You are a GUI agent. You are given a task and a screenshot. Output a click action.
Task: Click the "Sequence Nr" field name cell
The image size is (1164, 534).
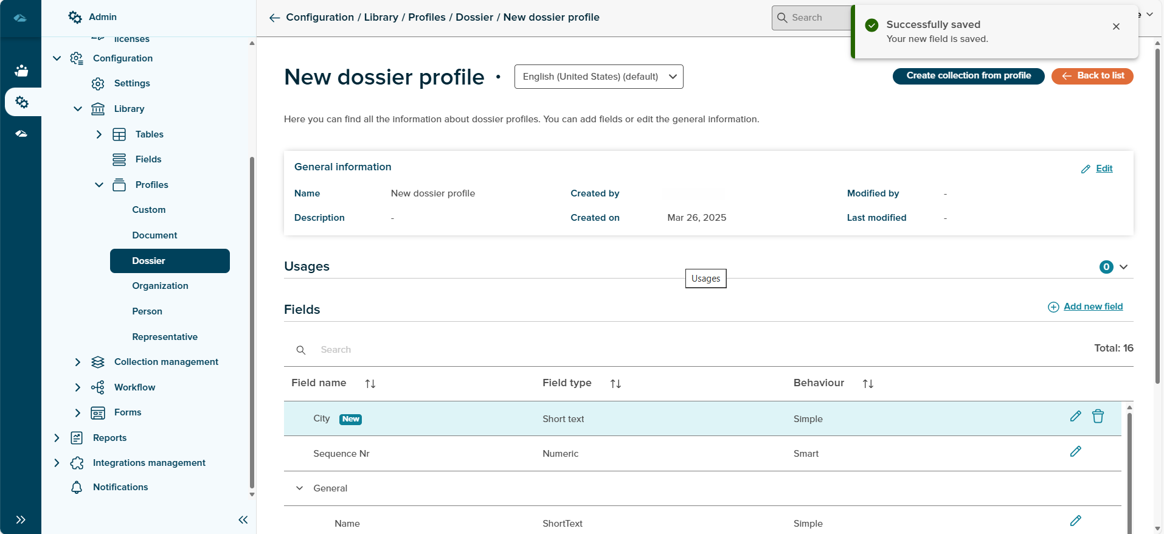[341, 454]
